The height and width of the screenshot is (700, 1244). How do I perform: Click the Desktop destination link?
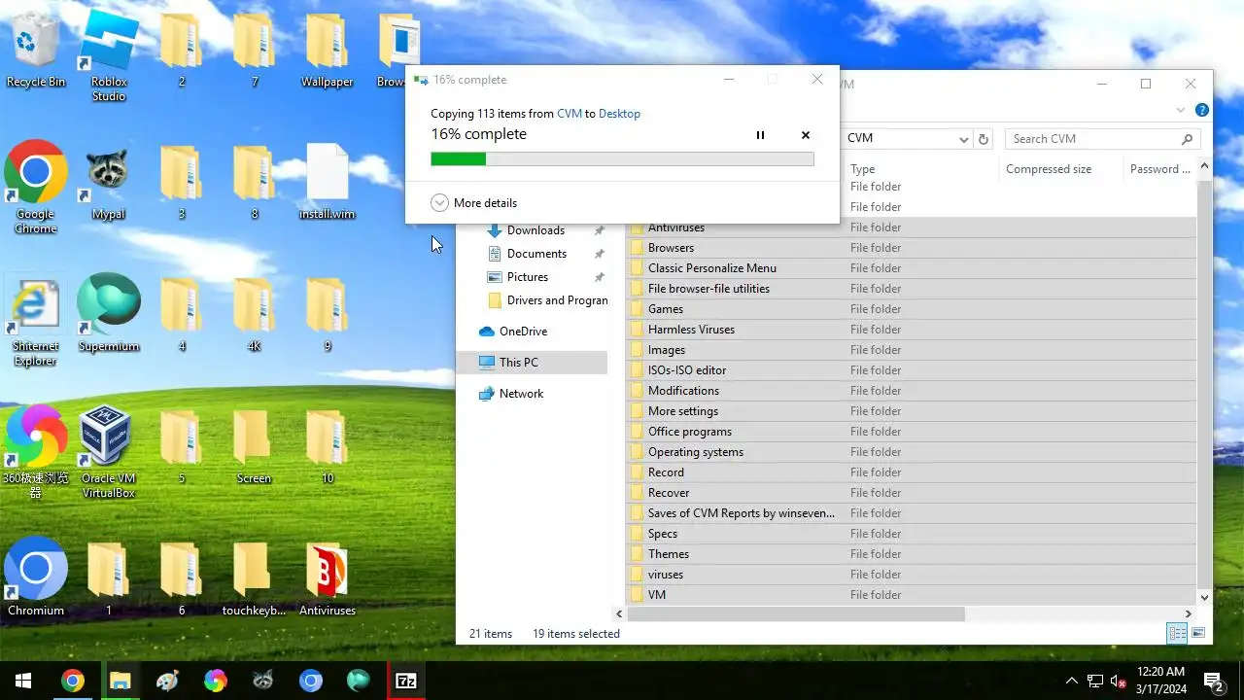coord(619,114)
